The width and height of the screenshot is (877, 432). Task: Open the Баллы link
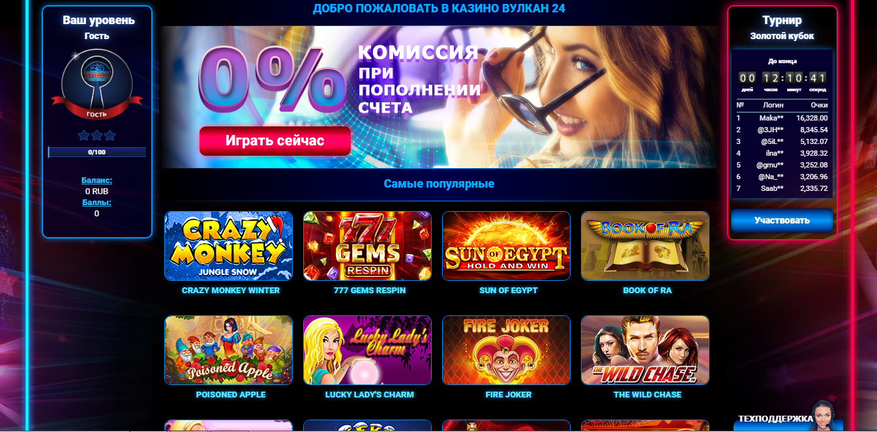click(x=97, y=203)
